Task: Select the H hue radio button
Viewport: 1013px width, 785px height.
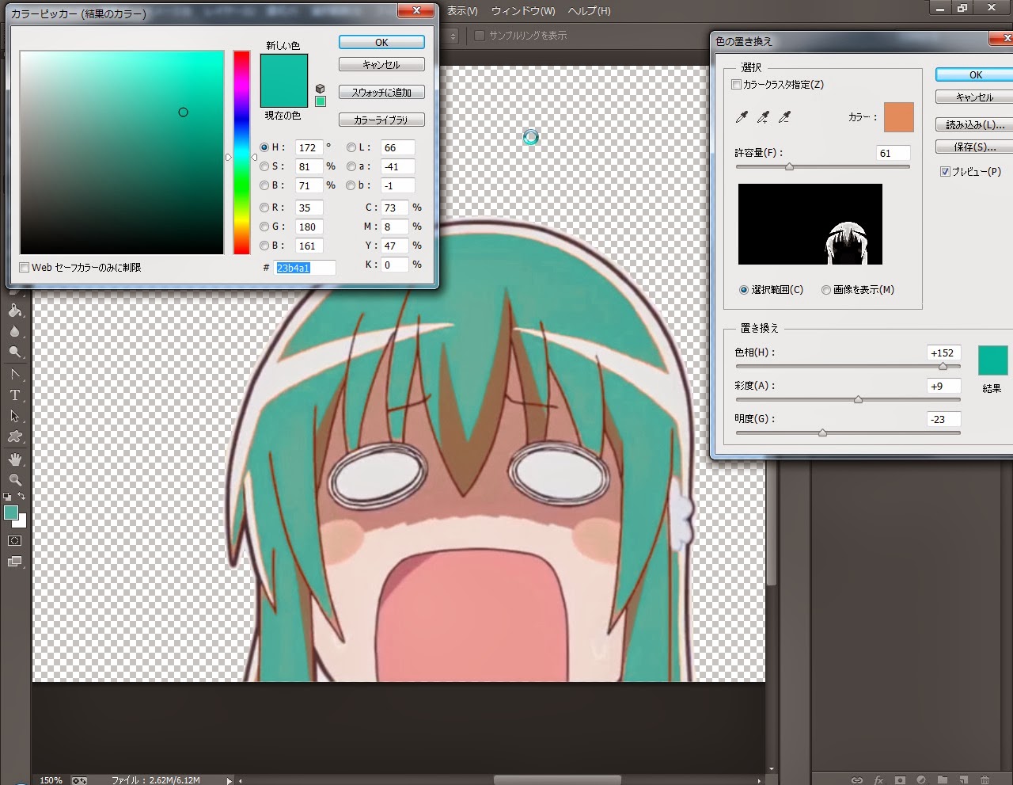Action: click(264, 147)
